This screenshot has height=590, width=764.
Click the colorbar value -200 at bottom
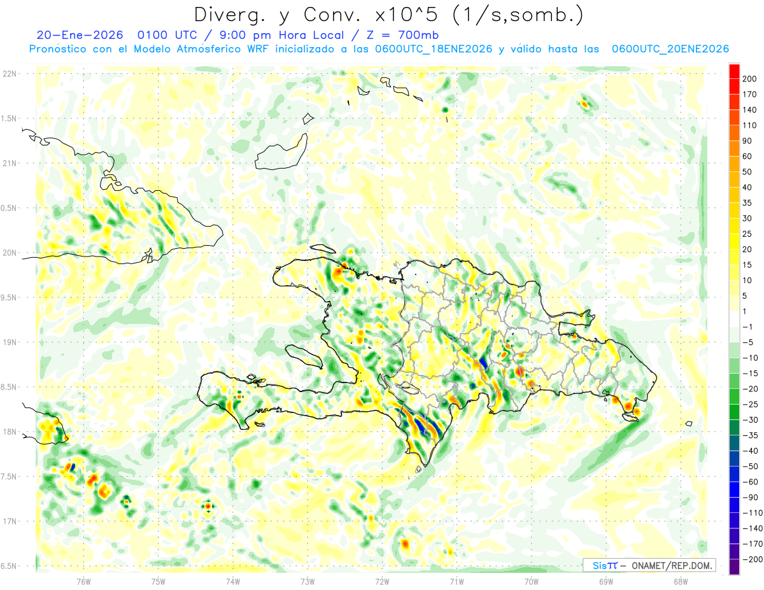[752, 559]
